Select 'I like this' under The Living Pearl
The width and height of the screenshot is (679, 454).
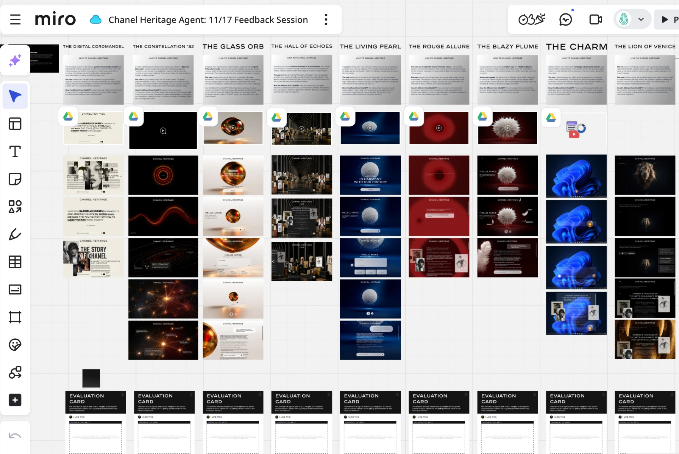pos(352,417)
